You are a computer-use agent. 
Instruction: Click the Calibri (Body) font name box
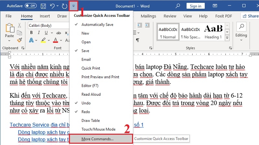(x=49, y=25)
